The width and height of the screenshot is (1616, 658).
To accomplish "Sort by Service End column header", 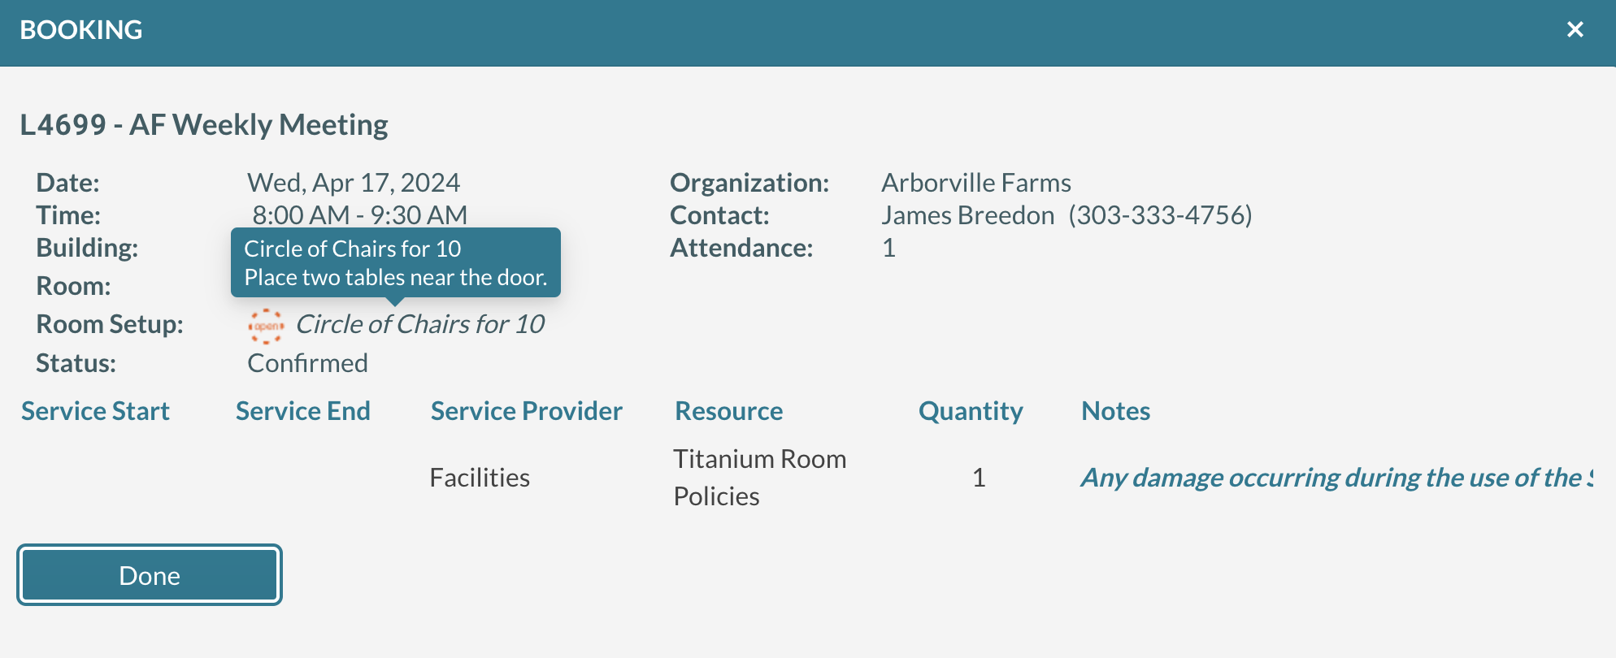I will pos(302,411).
